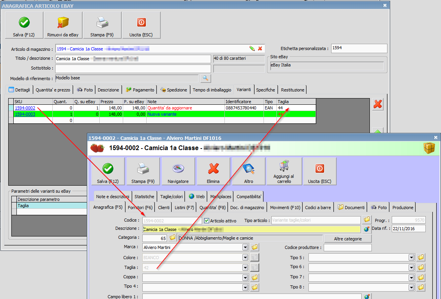This screenshot has height=299, width=441.
Task: Open the magnifier search for Modello di riferimento
Action: [x=206, y=79]
